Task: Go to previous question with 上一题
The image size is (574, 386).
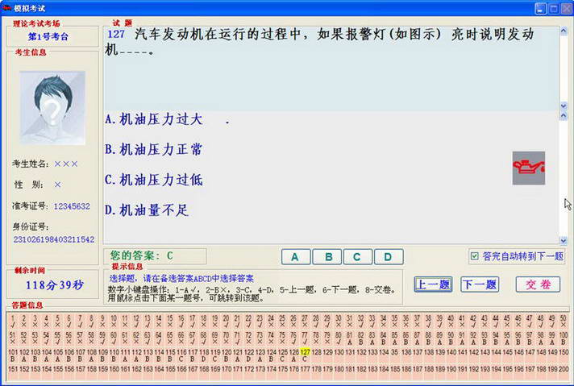Action: (x=434, y=284)
